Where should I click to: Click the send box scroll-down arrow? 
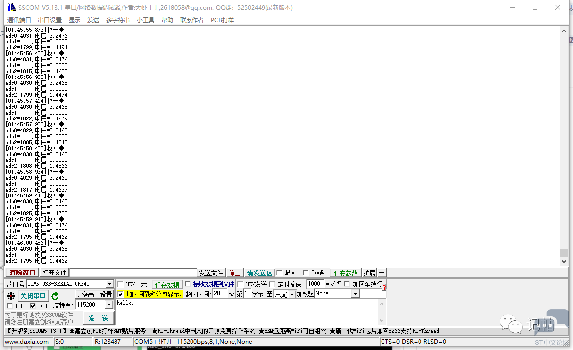click(x=382, y=321)
